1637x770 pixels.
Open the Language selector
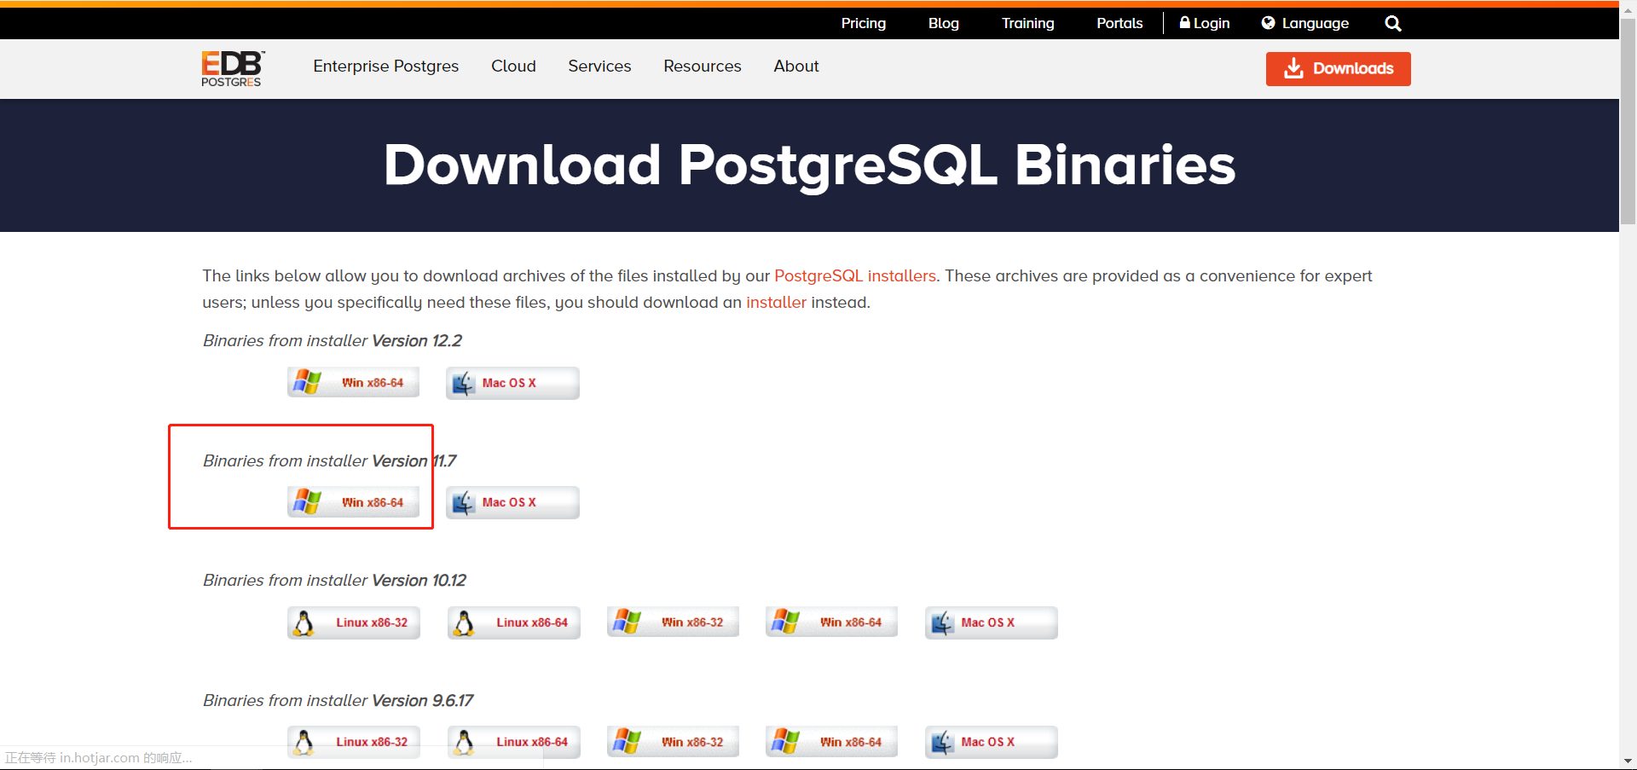(1305, 23)
